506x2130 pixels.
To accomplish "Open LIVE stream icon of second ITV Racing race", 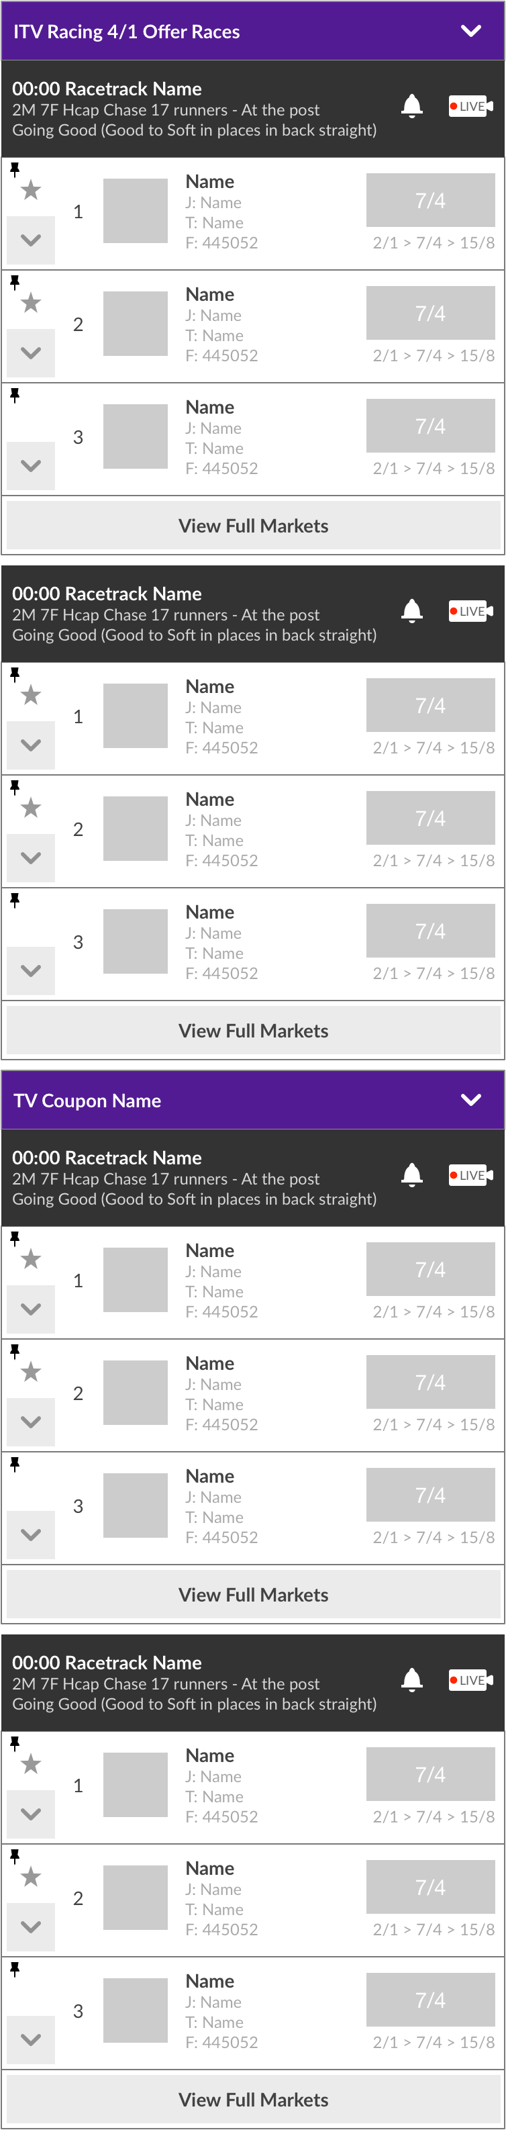I will click(x=470, y=611).
